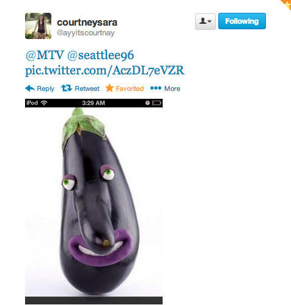291x305 pixels.
Task: Open the @MTV mention
Action: (x=45, y=55)
